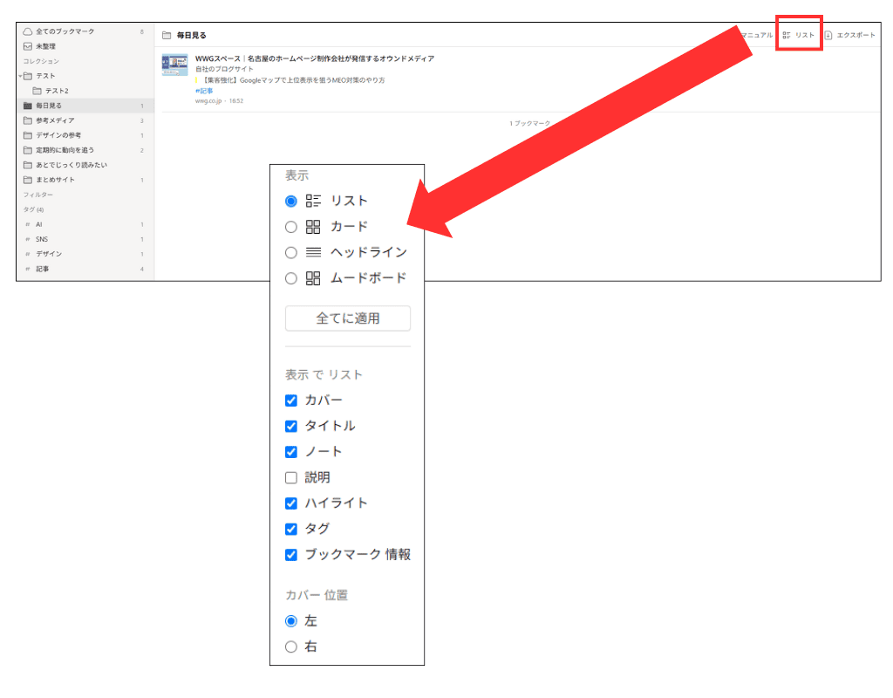Enable the 説明 checkbox
The width and height of the screenshot is (893, 698).
click(290, 477)
